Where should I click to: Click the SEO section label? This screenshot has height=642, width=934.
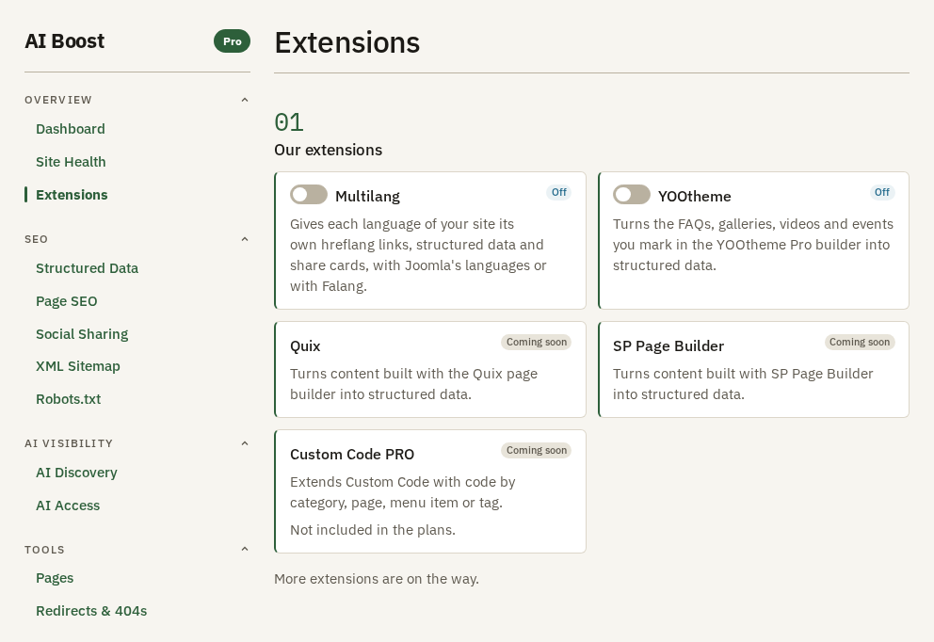[x=37, y=239]
